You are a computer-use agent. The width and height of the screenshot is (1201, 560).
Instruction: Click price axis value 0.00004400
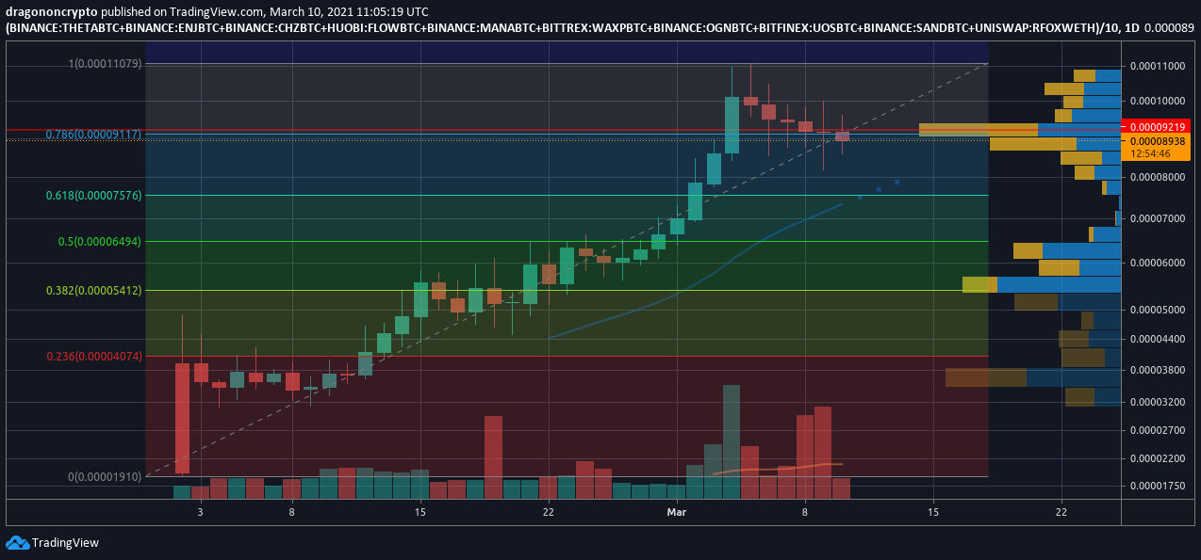(1157, 339)
